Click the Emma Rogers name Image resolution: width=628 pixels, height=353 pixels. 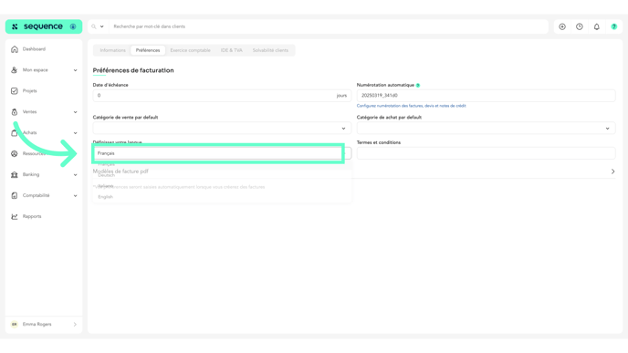37,324
